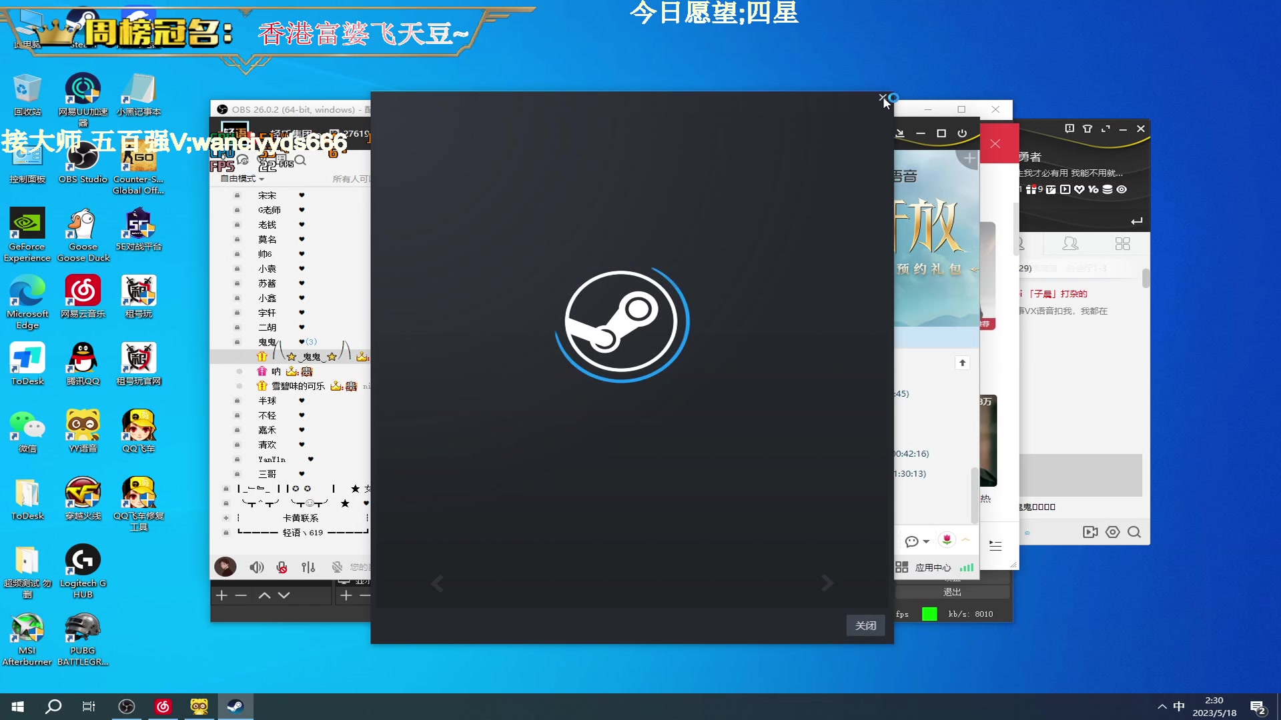Select the 宋宋 channel in YY list
Viewport: 1281px width, 720px height.
pyautogui.click(x=267, y=195)
